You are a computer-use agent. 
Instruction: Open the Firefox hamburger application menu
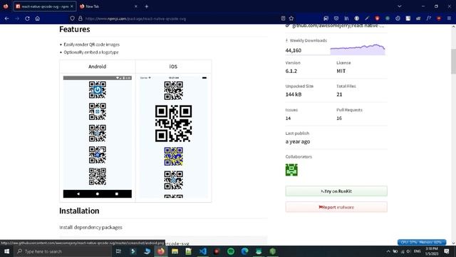pos(449,19)
